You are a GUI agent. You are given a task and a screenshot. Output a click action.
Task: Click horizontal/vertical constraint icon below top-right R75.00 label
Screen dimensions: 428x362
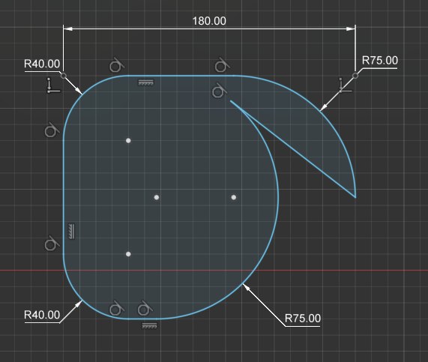pos(345,85)
